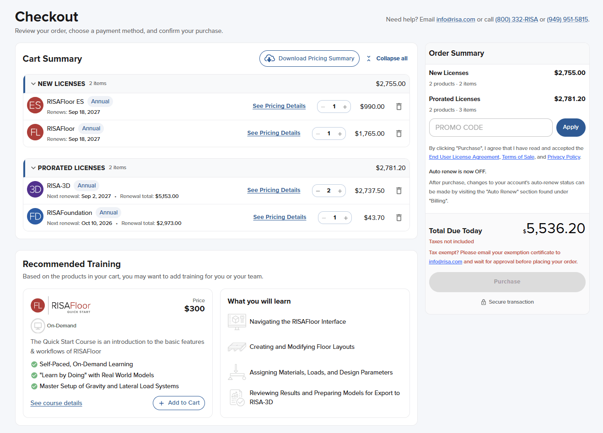Call the (949) 951-5815 number link

point(567,20)
